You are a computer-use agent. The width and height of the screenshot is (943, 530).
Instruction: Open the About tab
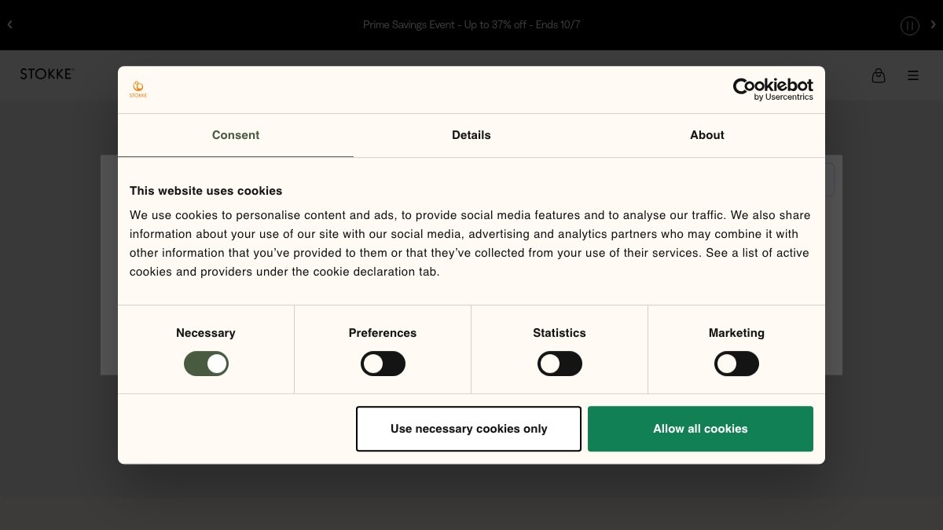pyautogui.click(x=707, y=135)
